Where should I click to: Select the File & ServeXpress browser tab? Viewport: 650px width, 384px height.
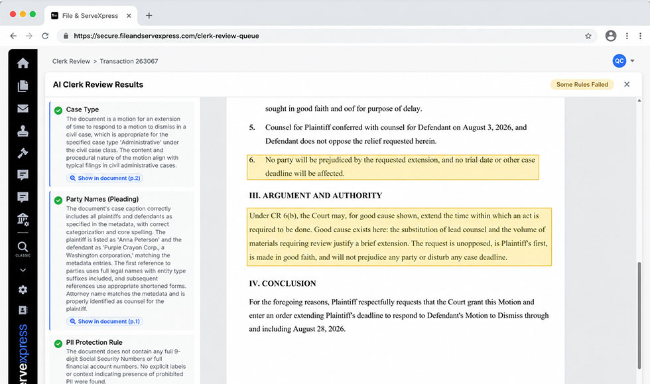[x=91, y=16]
